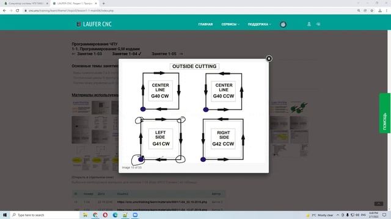Open the Chrome profile icon
Screen dimensions: 391x219
380,11
